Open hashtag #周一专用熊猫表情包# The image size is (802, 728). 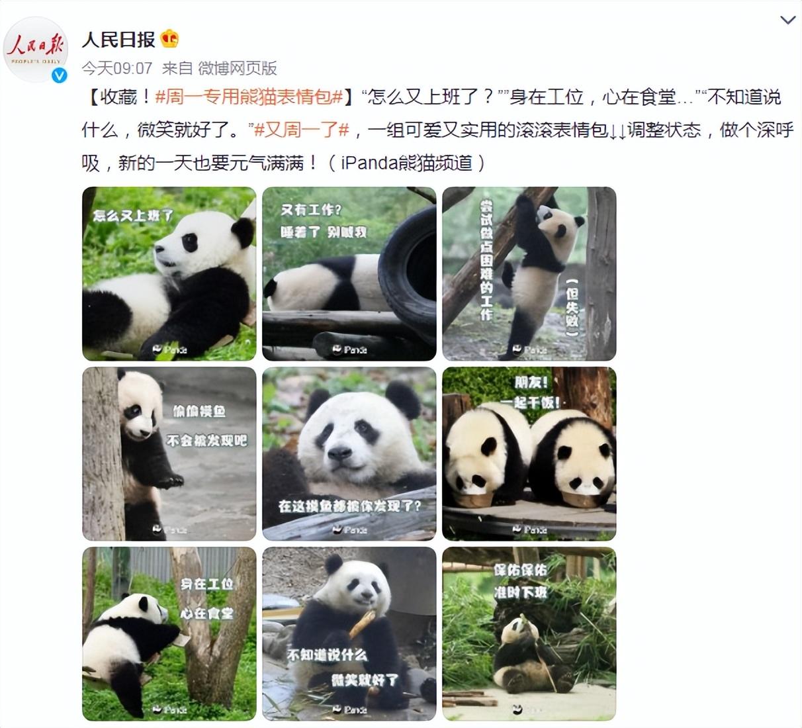pos(249,97)
